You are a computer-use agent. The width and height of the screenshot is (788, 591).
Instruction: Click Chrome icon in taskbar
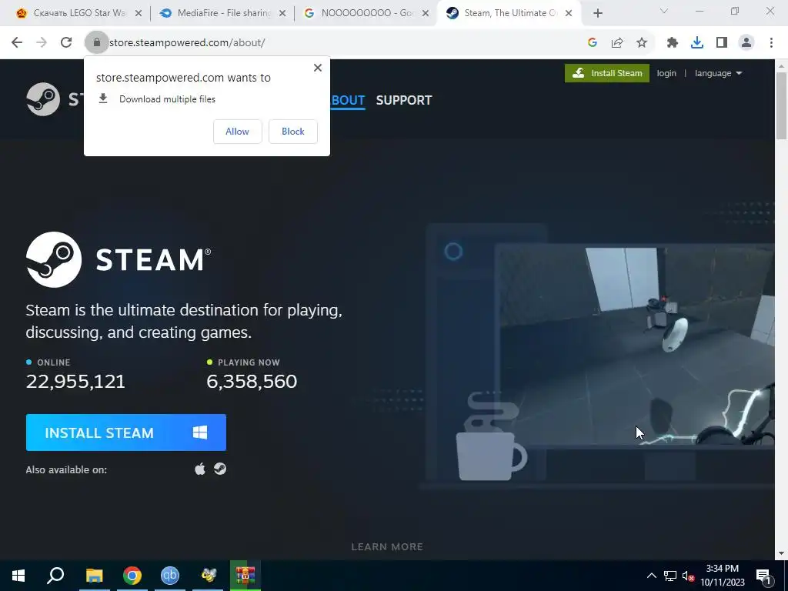(132, 576)
